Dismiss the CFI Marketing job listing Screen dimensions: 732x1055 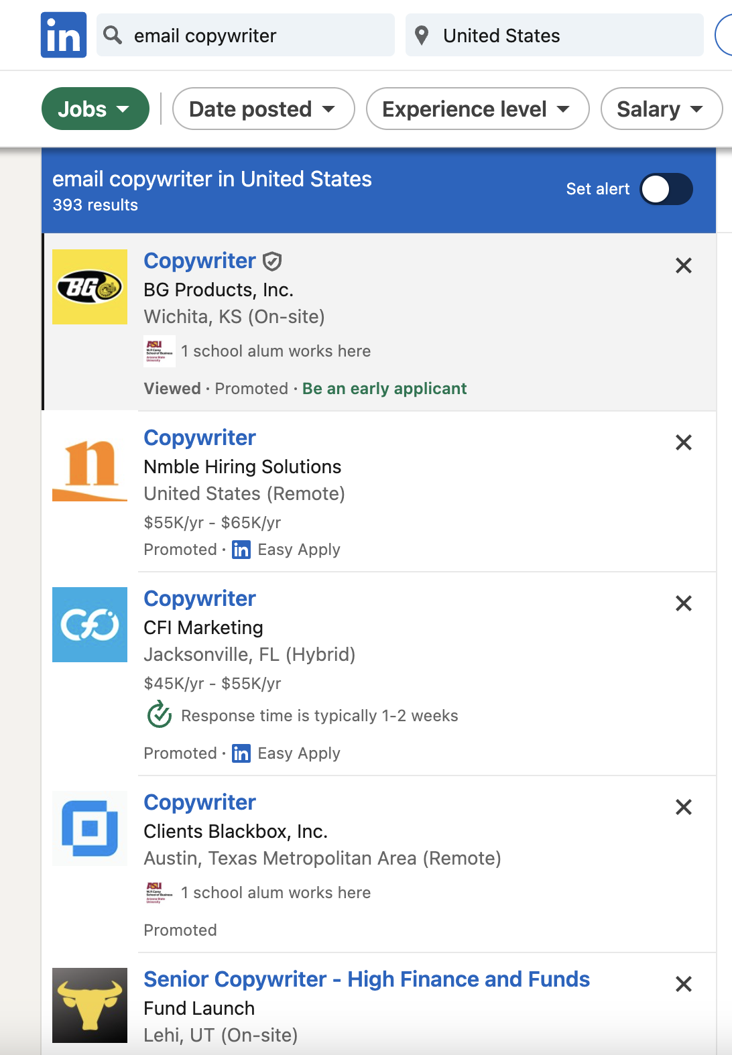[x=684, y=603]
